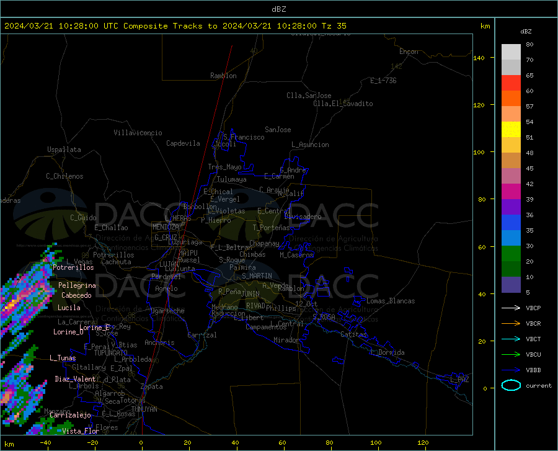Click the Carrizalejo map label
Viewport: 558px width, 451px height.
click(70, 415)
